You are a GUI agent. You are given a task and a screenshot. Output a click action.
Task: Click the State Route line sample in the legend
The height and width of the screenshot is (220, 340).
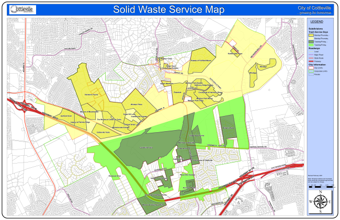(x=311, y=58)
